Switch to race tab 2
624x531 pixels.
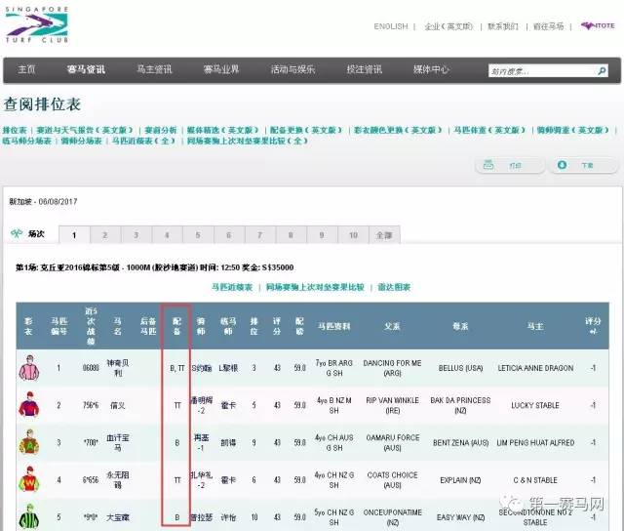point(104,235)
